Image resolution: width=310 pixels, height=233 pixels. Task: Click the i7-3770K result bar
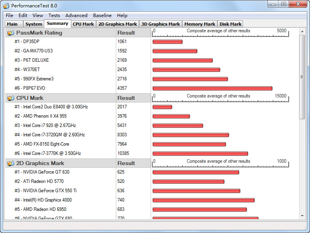coord(200,153)
